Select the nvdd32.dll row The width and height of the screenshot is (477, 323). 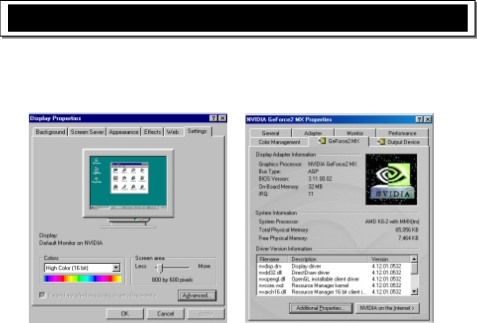click(x=334, y=273)
